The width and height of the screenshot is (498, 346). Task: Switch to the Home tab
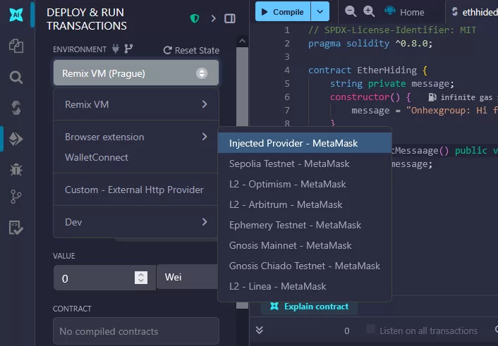(405, 11)
